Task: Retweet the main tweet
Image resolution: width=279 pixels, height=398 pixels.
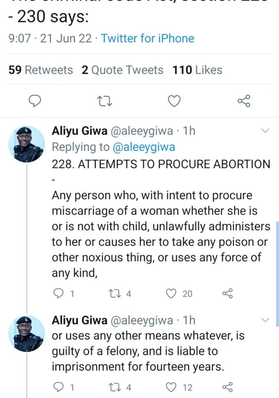Action: 105,101
